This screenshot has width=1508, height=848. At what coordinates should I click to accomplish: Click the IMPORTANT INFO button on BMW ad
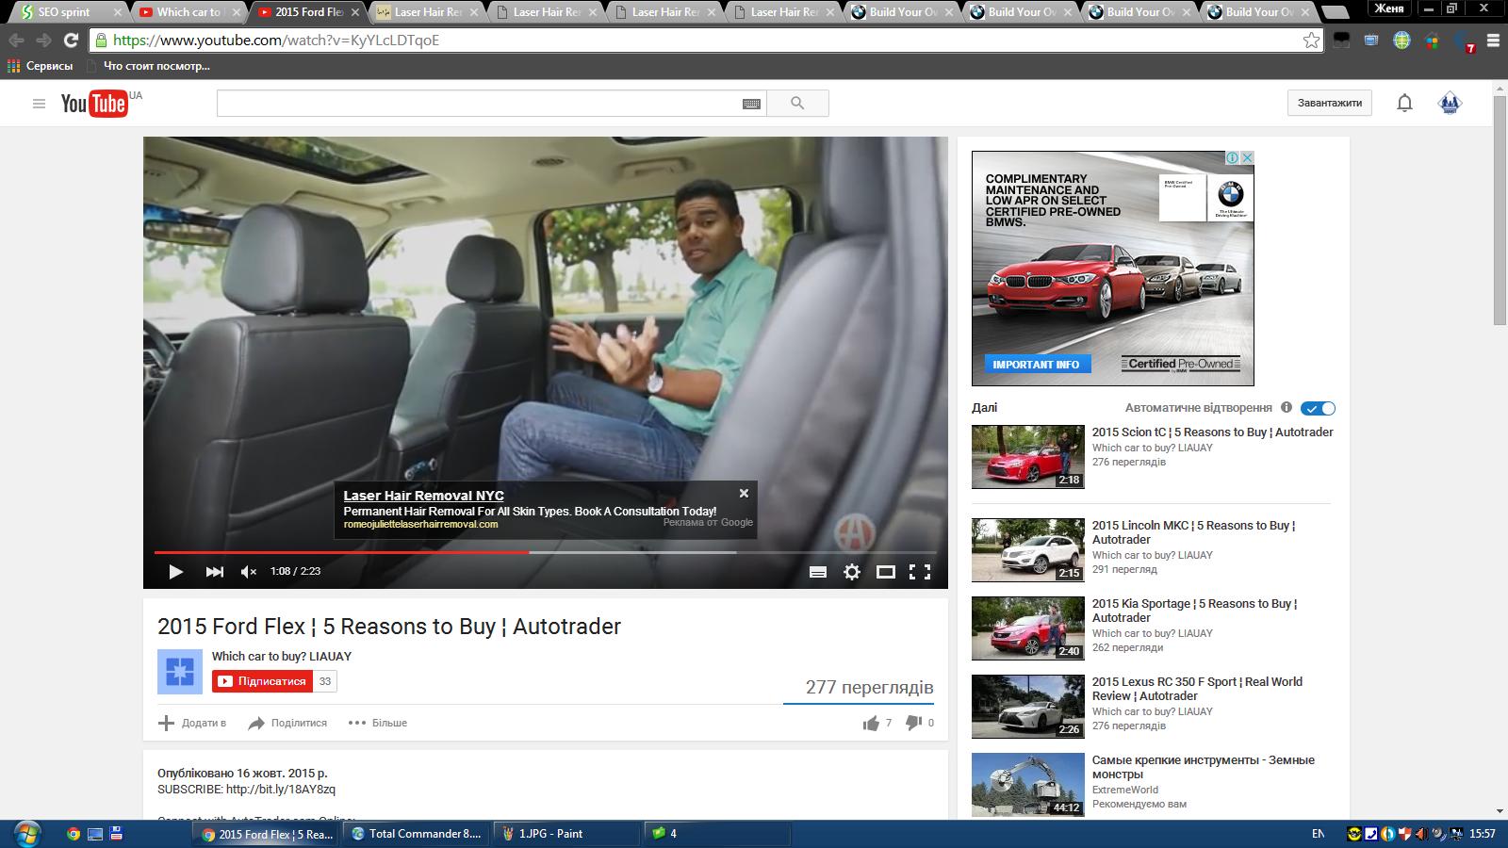point(1036,364)
